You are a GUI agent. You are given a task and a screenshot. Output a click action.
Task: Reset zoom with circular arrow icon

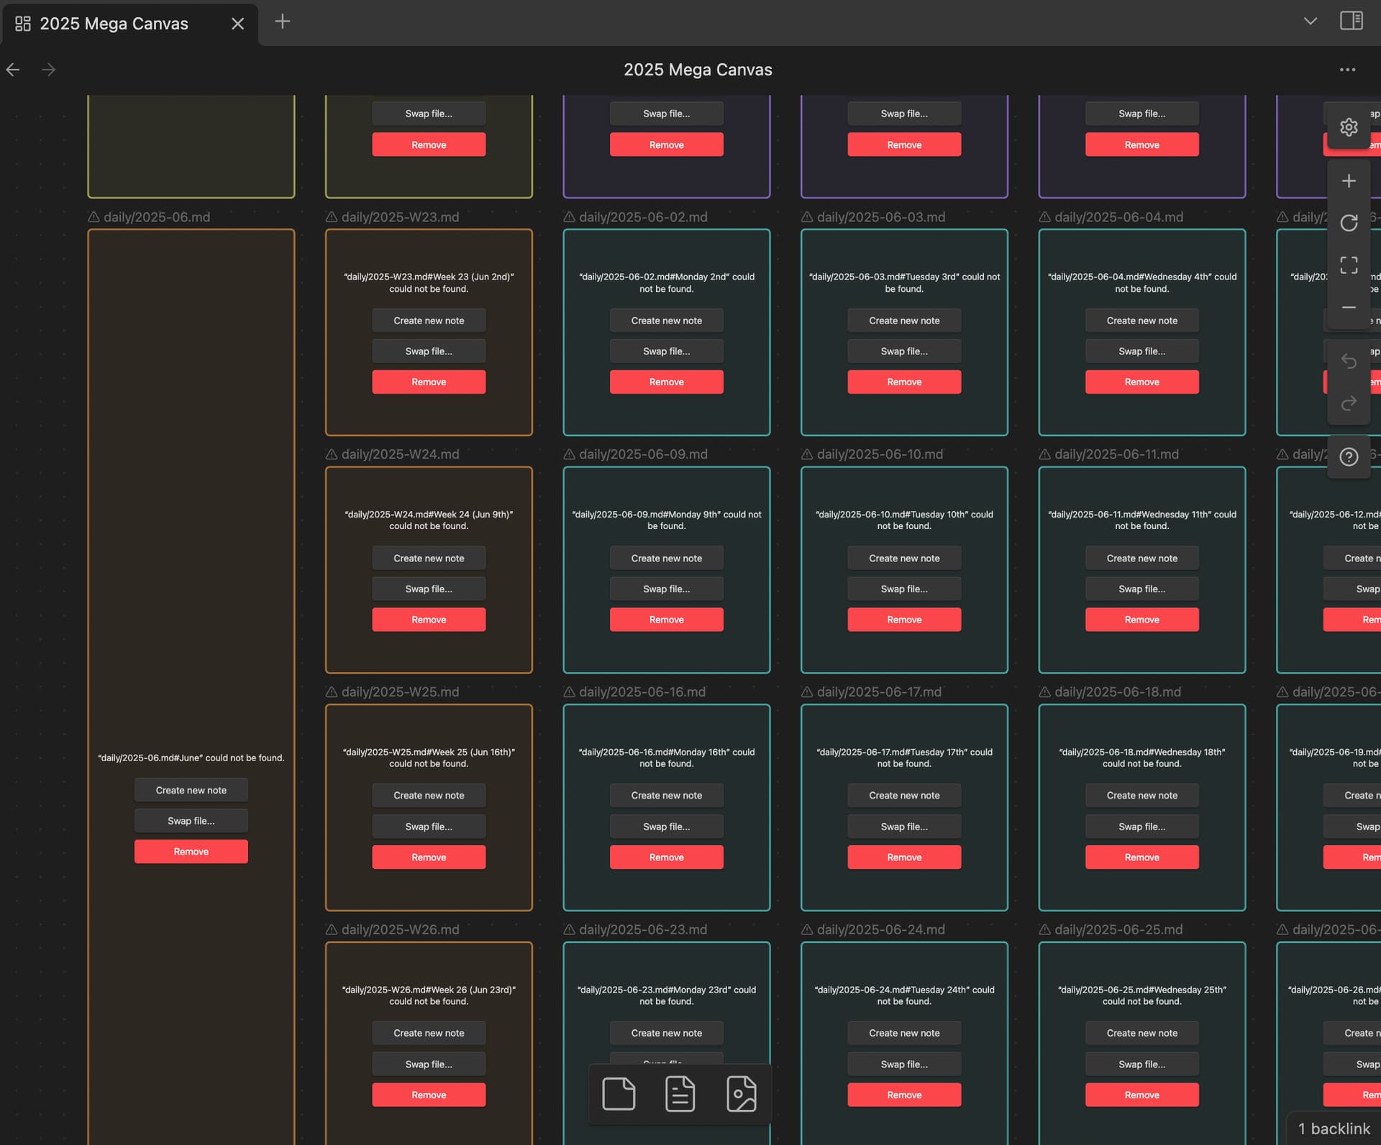click(x=1349, y=223)
